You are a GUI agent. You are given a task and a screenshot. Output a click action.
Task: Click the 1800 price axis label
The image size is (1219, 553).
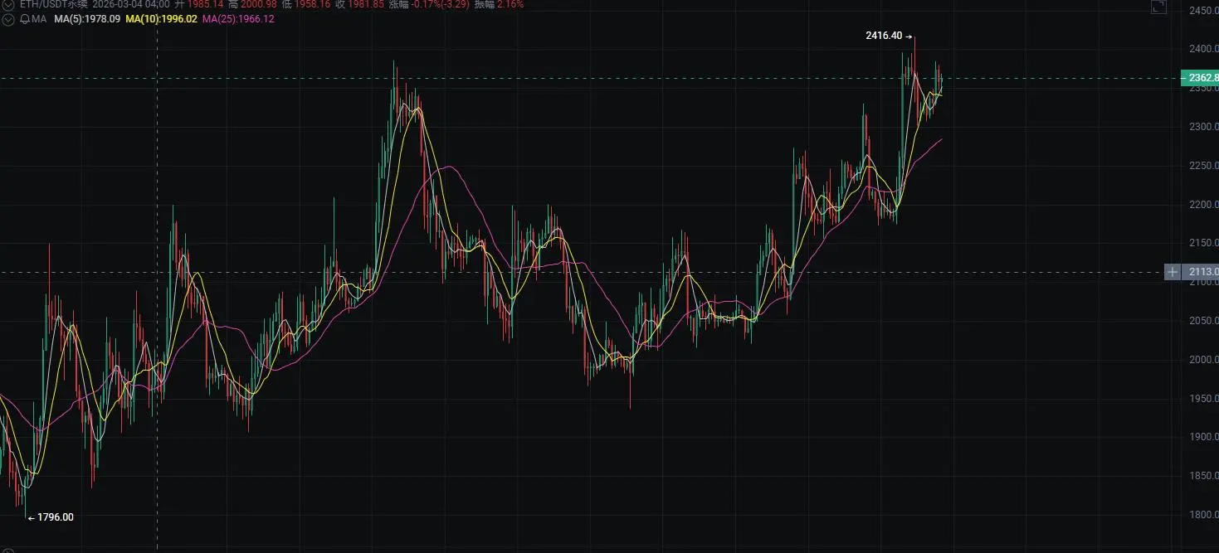[1203, 514]
